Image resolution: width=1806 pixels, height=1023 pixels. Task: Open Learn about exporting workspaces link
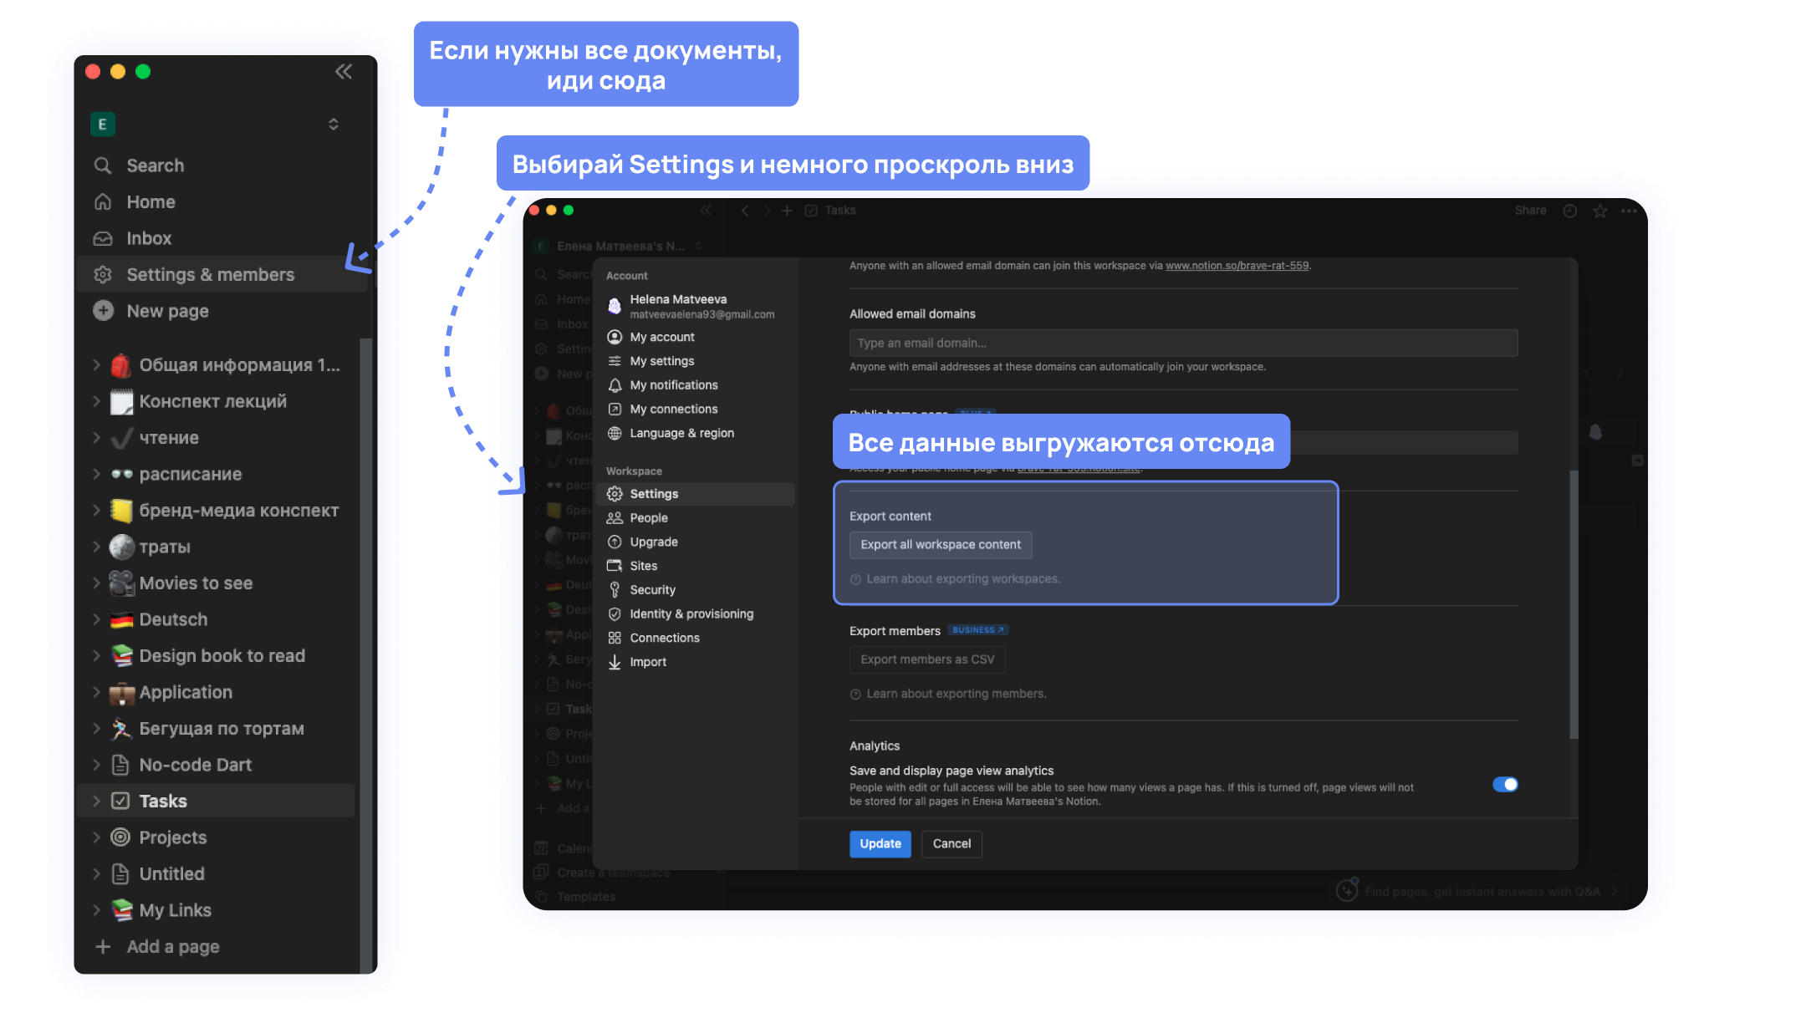962,579
